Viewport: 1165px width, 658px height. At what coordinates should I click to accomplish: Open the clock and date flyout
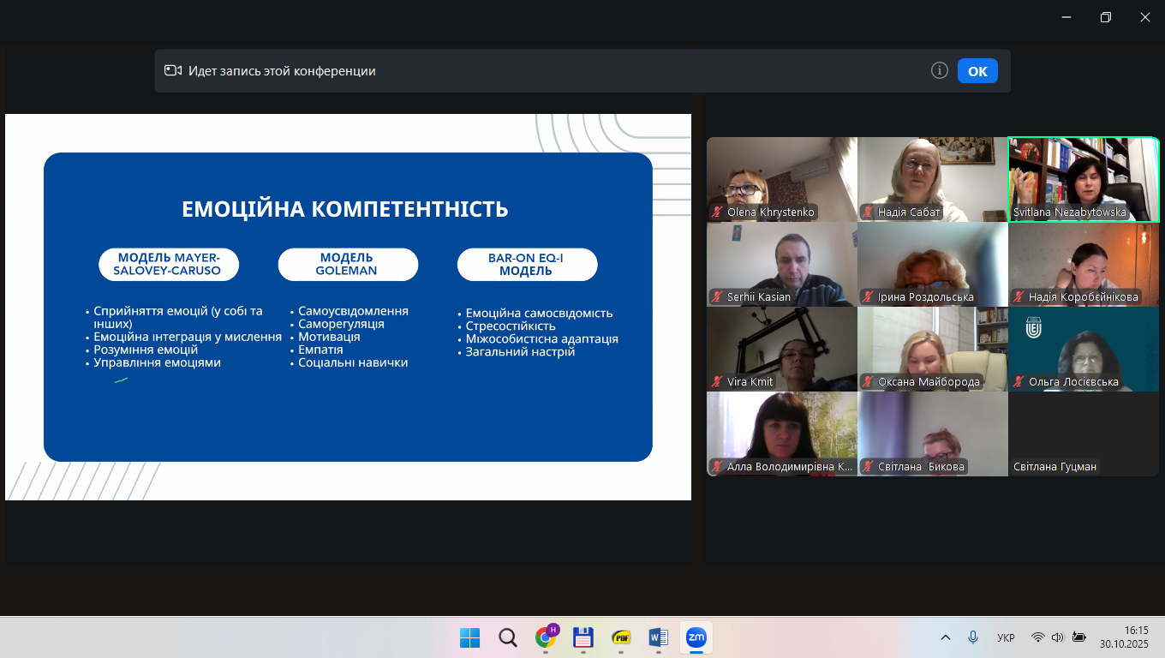1124,637
